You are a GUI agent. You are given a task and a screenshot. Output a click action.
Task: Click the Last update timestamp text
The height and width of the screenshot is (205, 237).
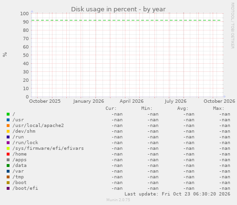pos(177,194)
